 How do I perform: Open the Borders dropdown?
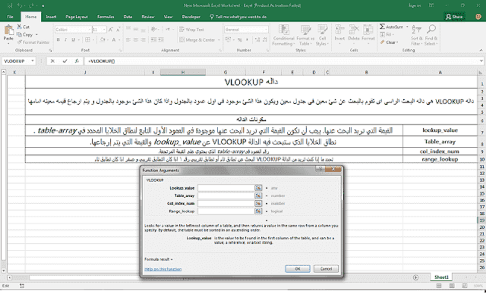tap(94, 39)
